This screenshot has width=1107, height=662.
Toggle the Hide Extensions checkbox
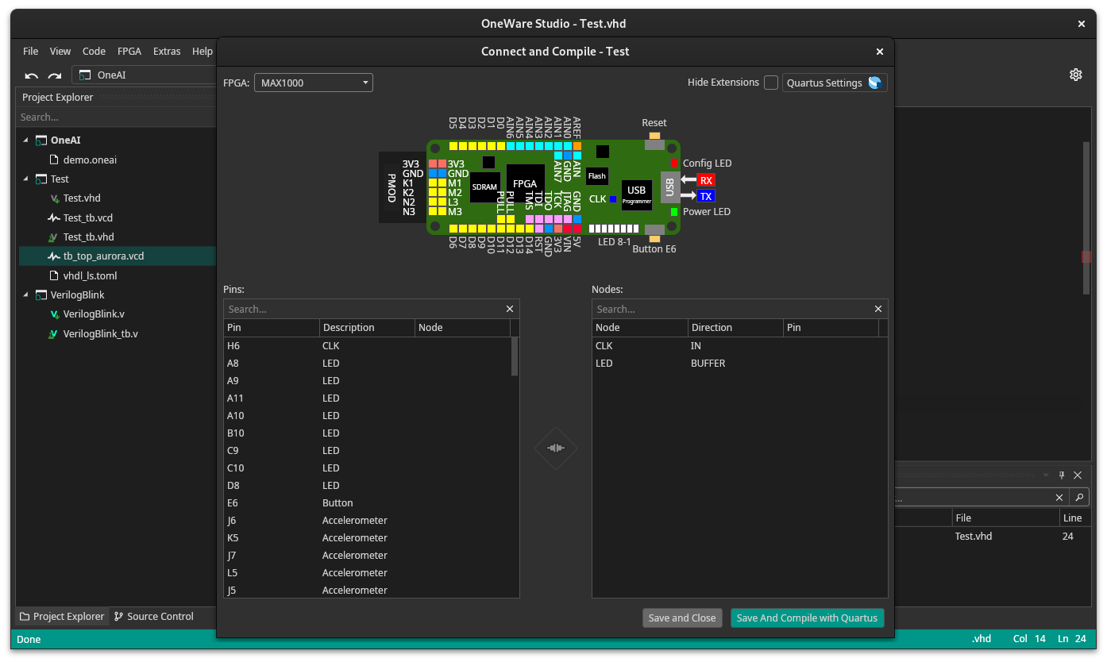[x=770, y=83]
